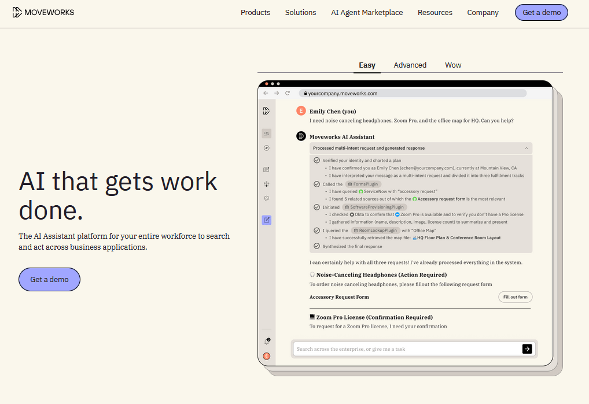
Task: Select the Easy demo tab
Action: click(x=367, y=65)
